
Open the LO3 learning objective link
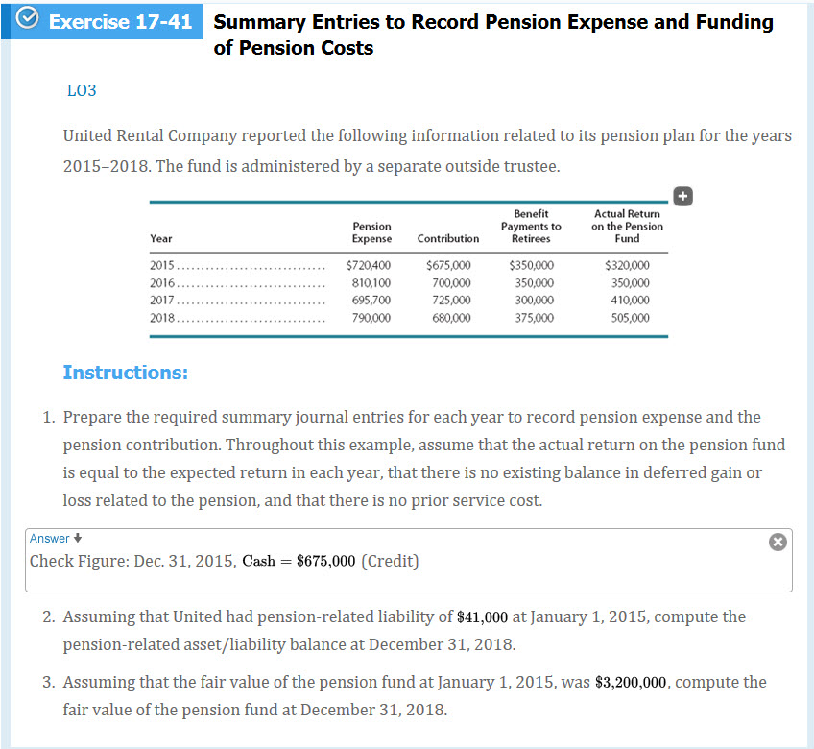82,90
